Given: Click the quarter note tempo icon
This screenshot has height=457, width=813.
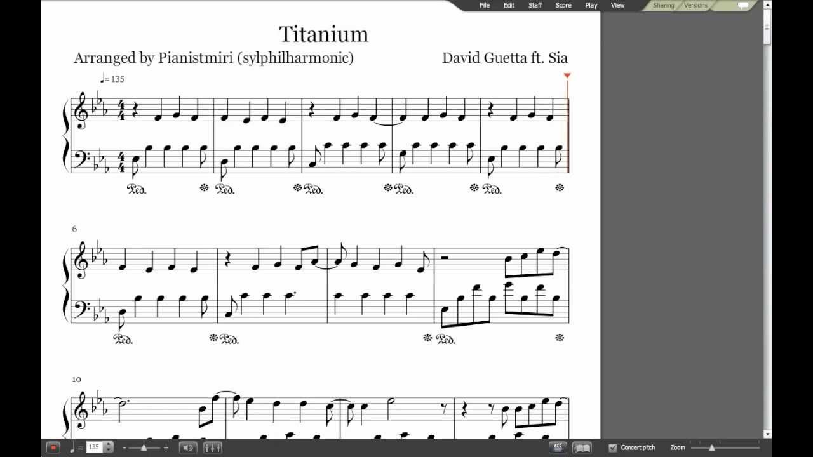Looking at the screenshot, I should pyautogui.click(x=71, y=447).
